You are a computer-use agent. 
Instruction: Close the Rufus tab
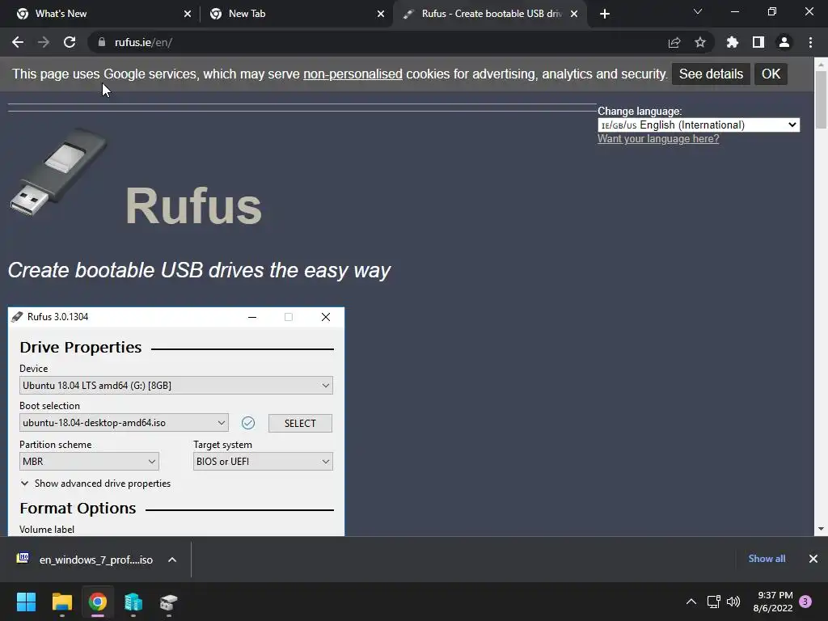[574, 14]
